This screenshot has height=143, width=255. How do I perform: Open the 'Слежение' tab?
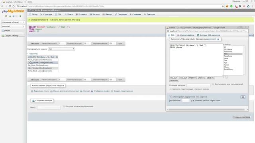(x=135, y=14)
